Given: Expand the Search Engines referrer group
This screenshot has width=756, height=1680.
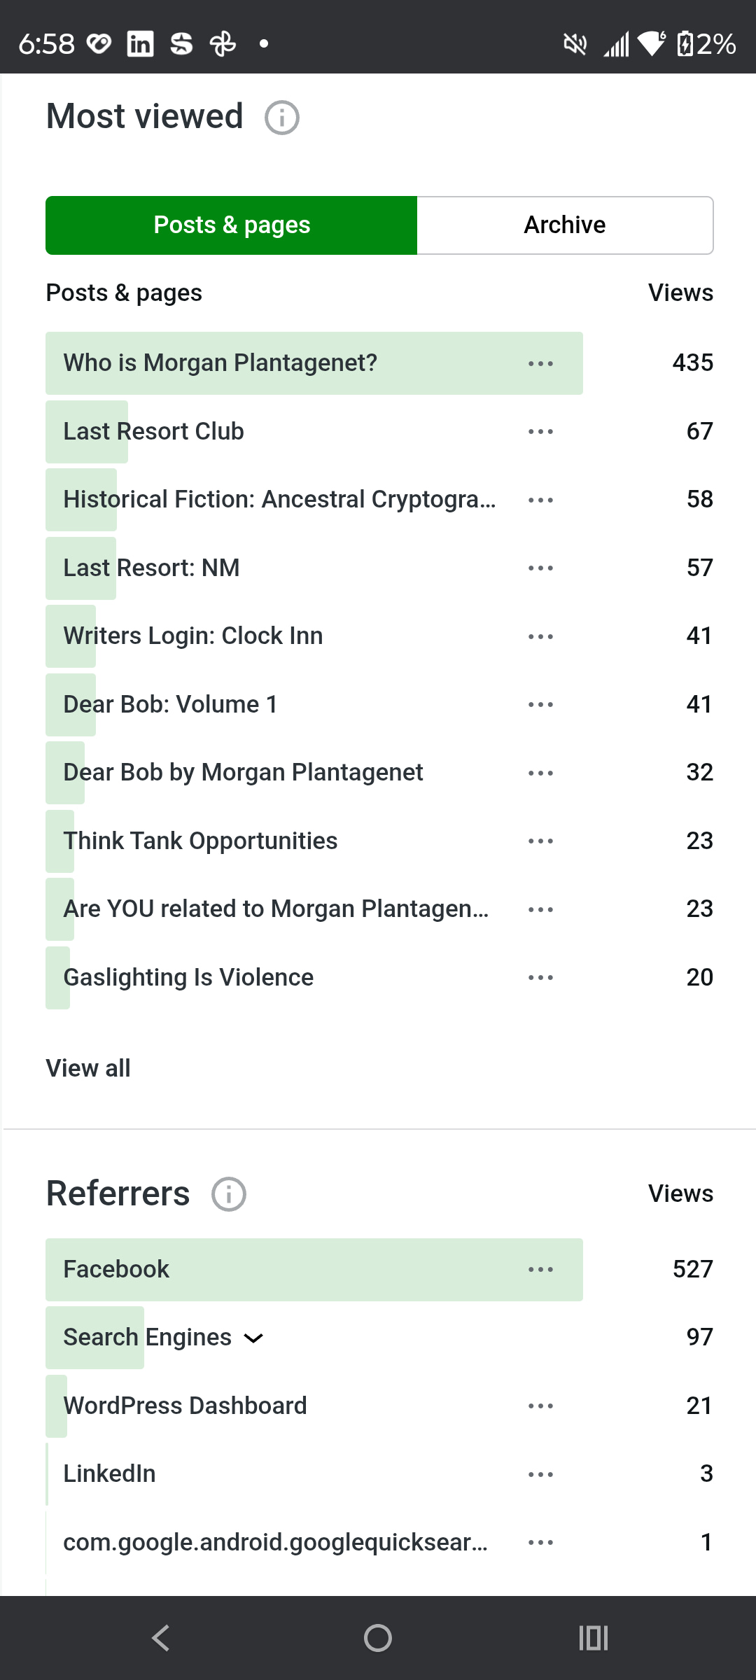Looking at the screenshot, I should (253, 1338).
